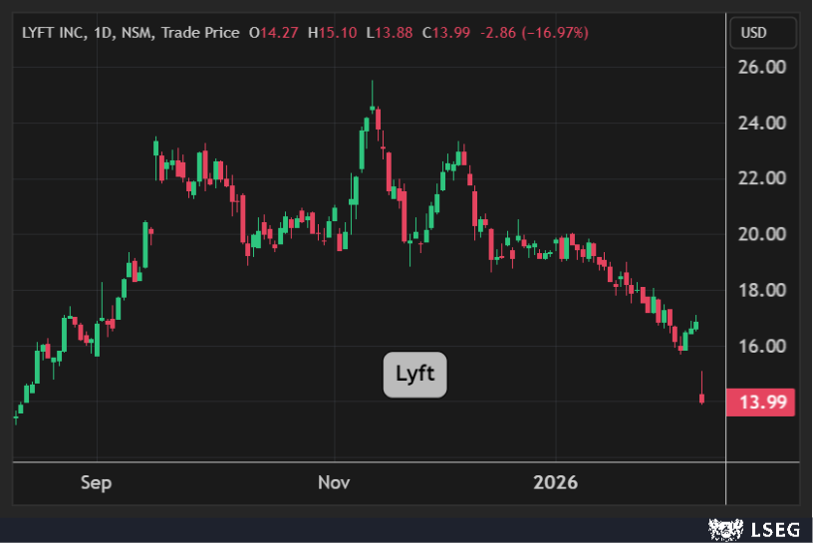This screenshot has height=543, width=813.
Task: Select the Nov marker on time axis
Action: tap(334, 483)
